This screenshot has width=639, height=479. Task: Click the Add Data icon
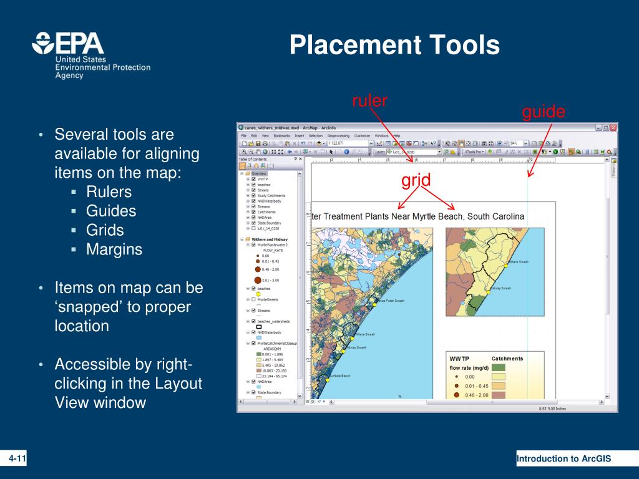[x=319, y=143]
